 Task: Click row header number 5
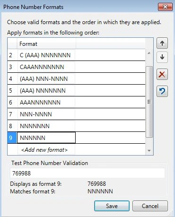click(x=12, y=91)
